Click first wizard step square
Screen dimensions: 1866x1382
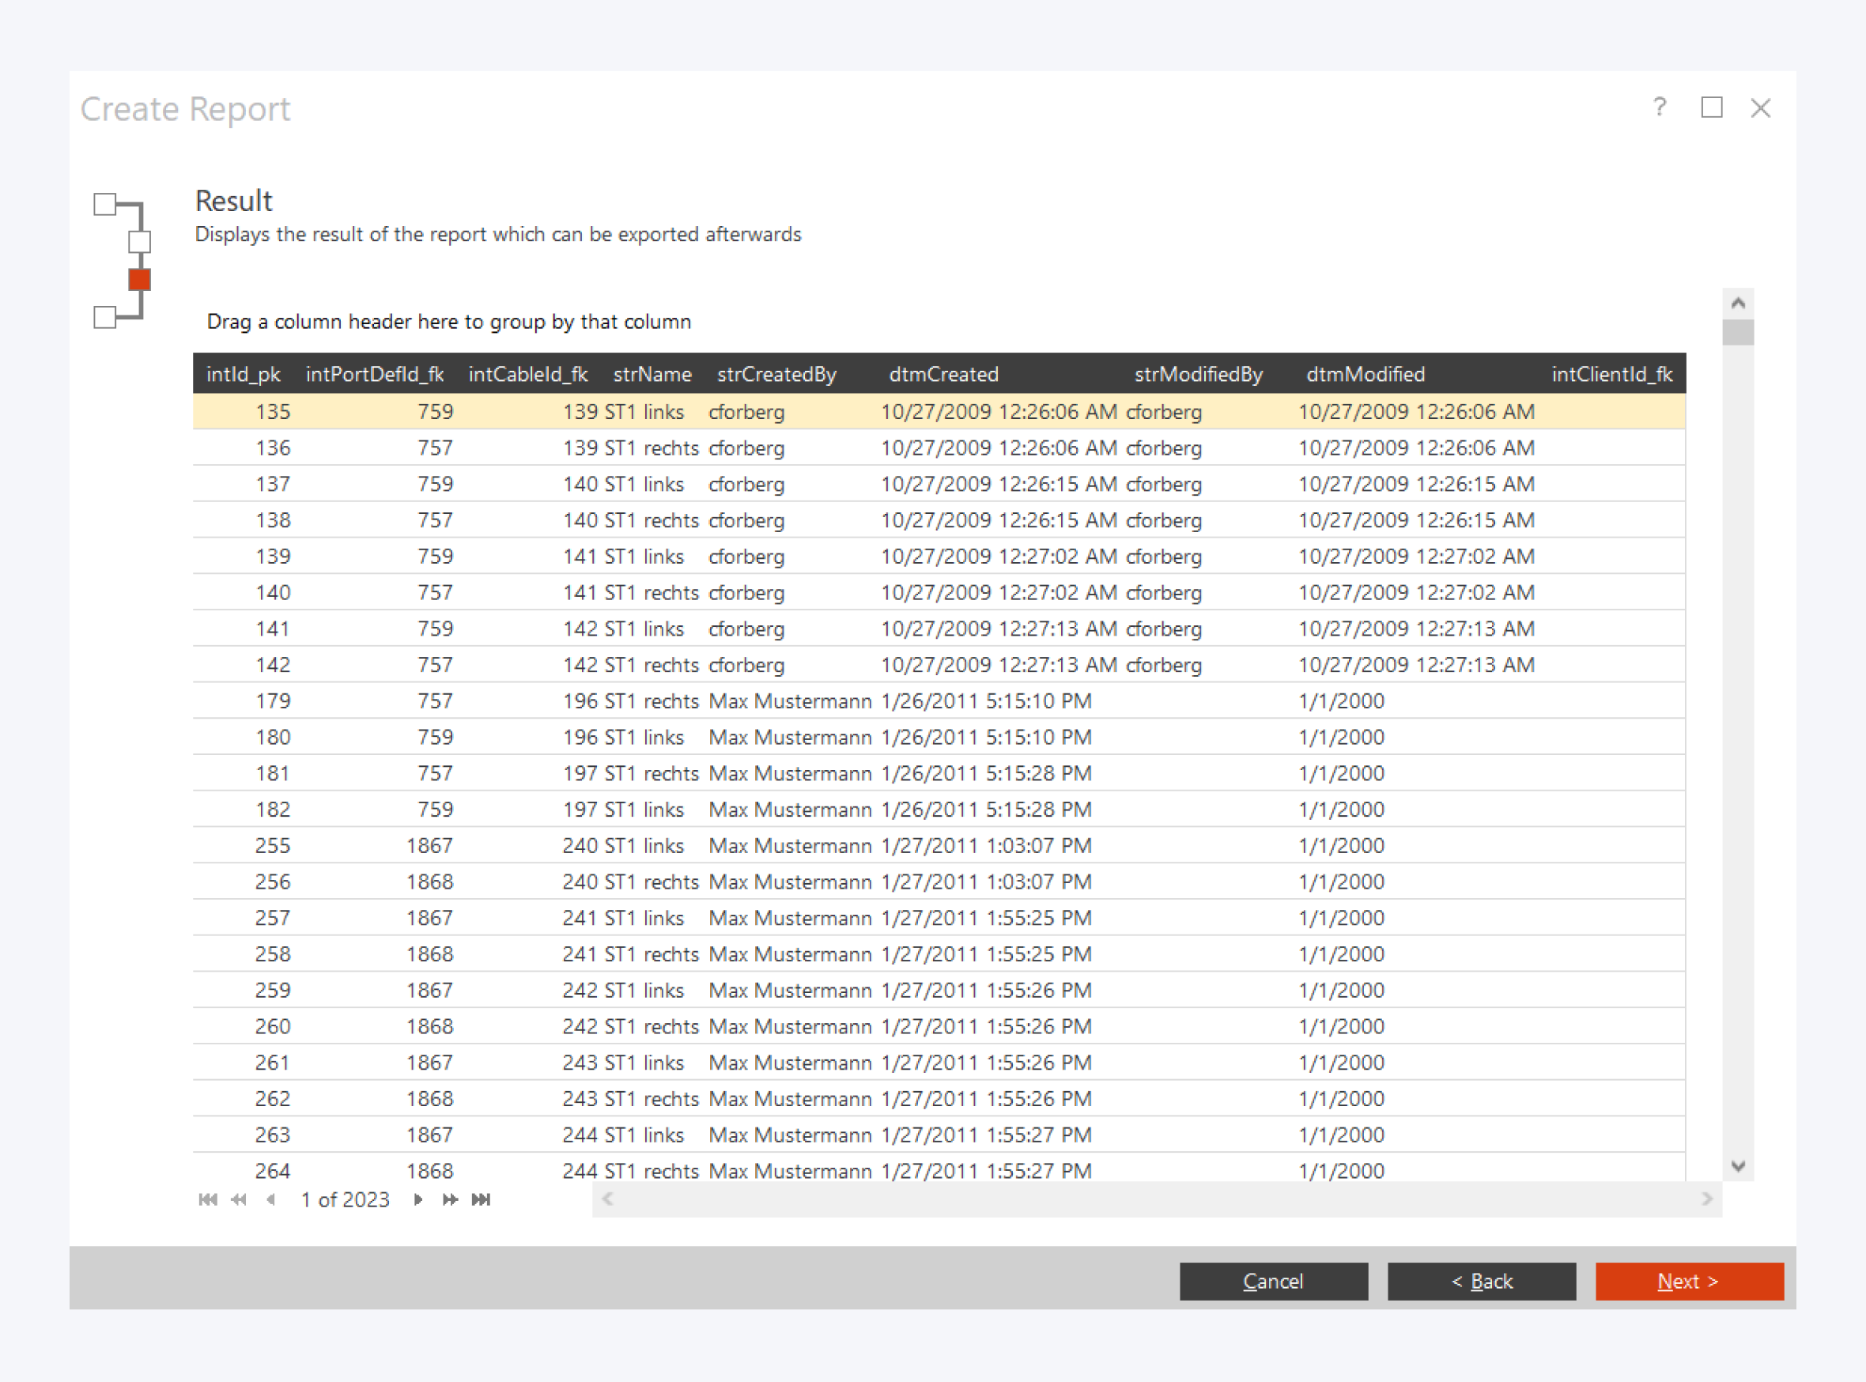tap(105, 204)
